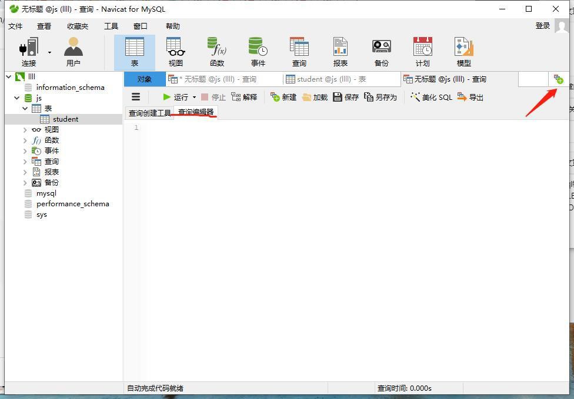Open dropdown arrow beside 连接 icon
Screen dimensions: 574x399
coord(49,52)
